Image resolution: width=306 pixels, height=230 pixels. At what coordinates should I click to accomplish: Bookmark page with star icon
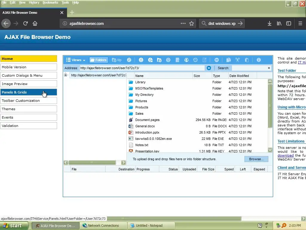[x=192, y=23]
